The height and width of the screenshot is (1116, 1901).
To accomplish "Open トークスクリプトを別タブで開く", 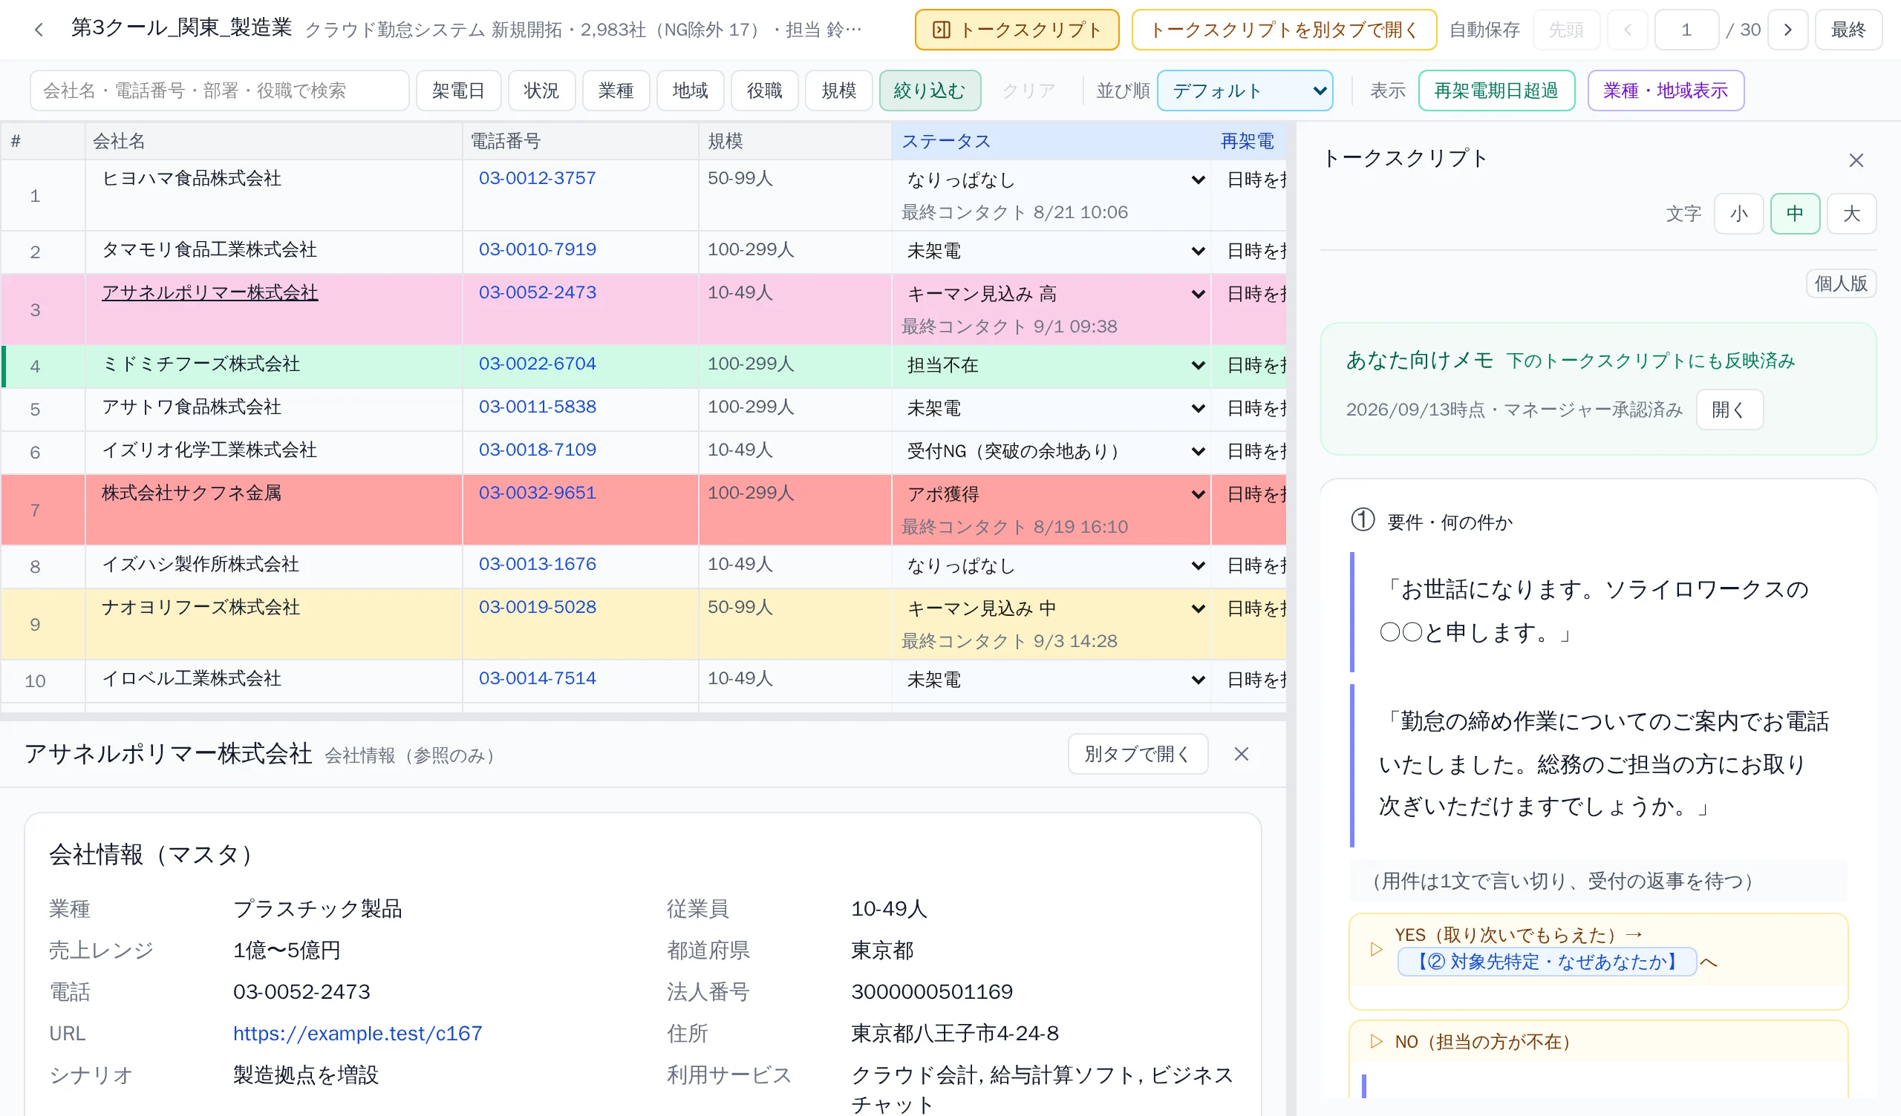I will click(1283, 30).
